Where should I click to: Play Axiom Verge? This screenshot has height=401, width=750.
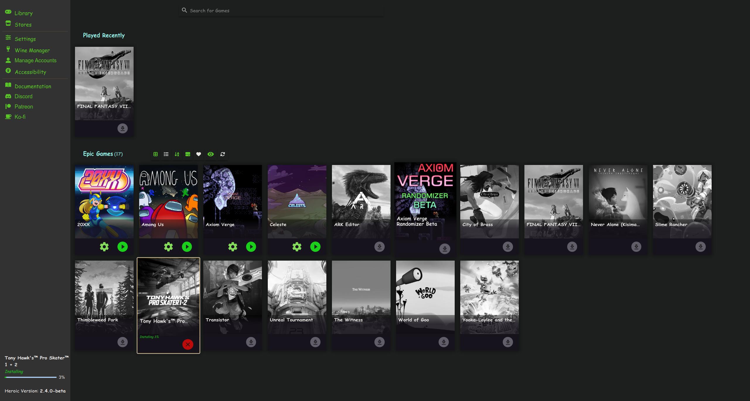pos(251,247)
